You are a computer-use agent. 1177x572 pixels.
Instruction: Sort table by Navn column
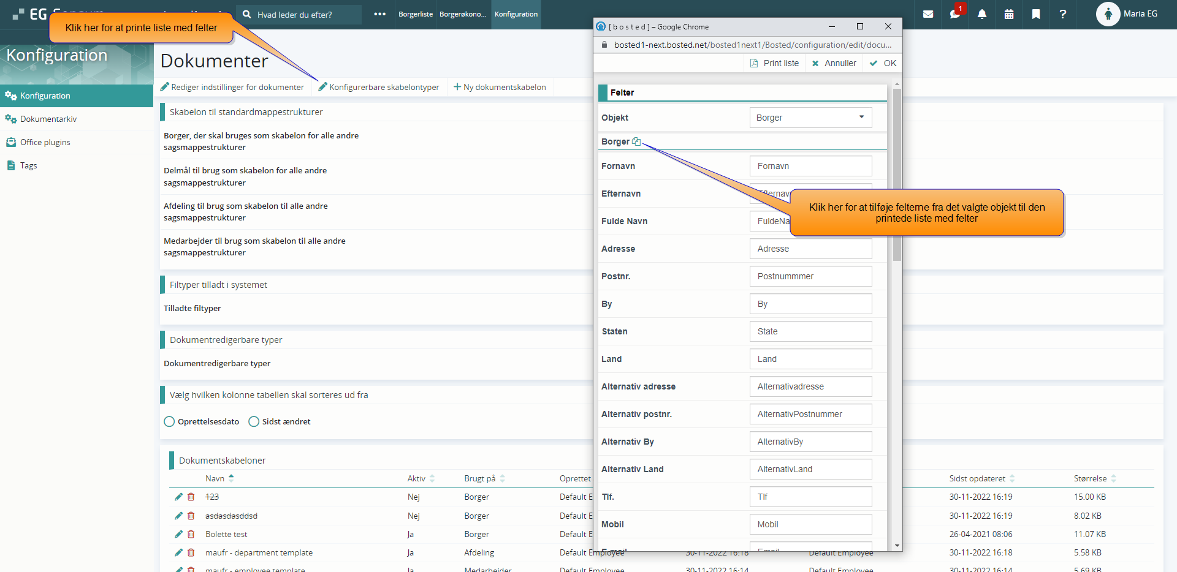[x=219, y=478]
